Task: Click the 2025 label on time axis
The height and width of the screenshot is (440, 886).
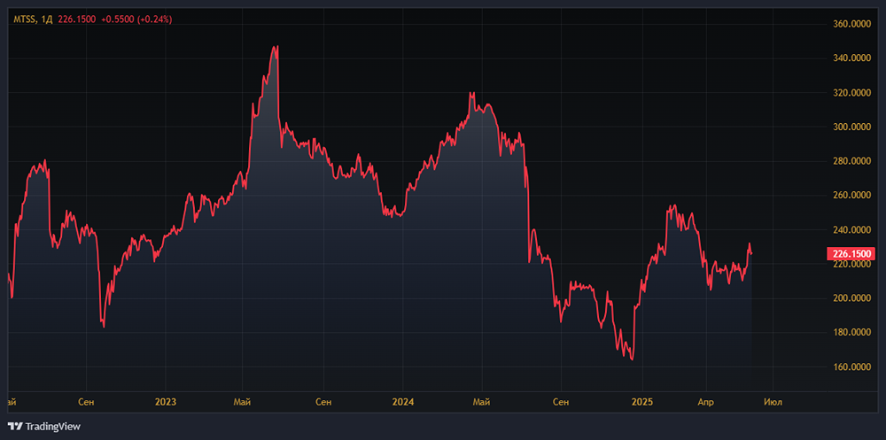Action: (x=642, y=402)
